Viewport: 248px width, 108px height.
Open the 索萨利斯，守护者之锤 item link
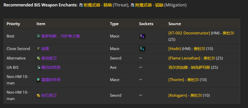pyautogui.click(x=60, y=36)
